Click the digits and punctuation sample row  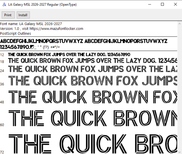[x=30, y=47]
